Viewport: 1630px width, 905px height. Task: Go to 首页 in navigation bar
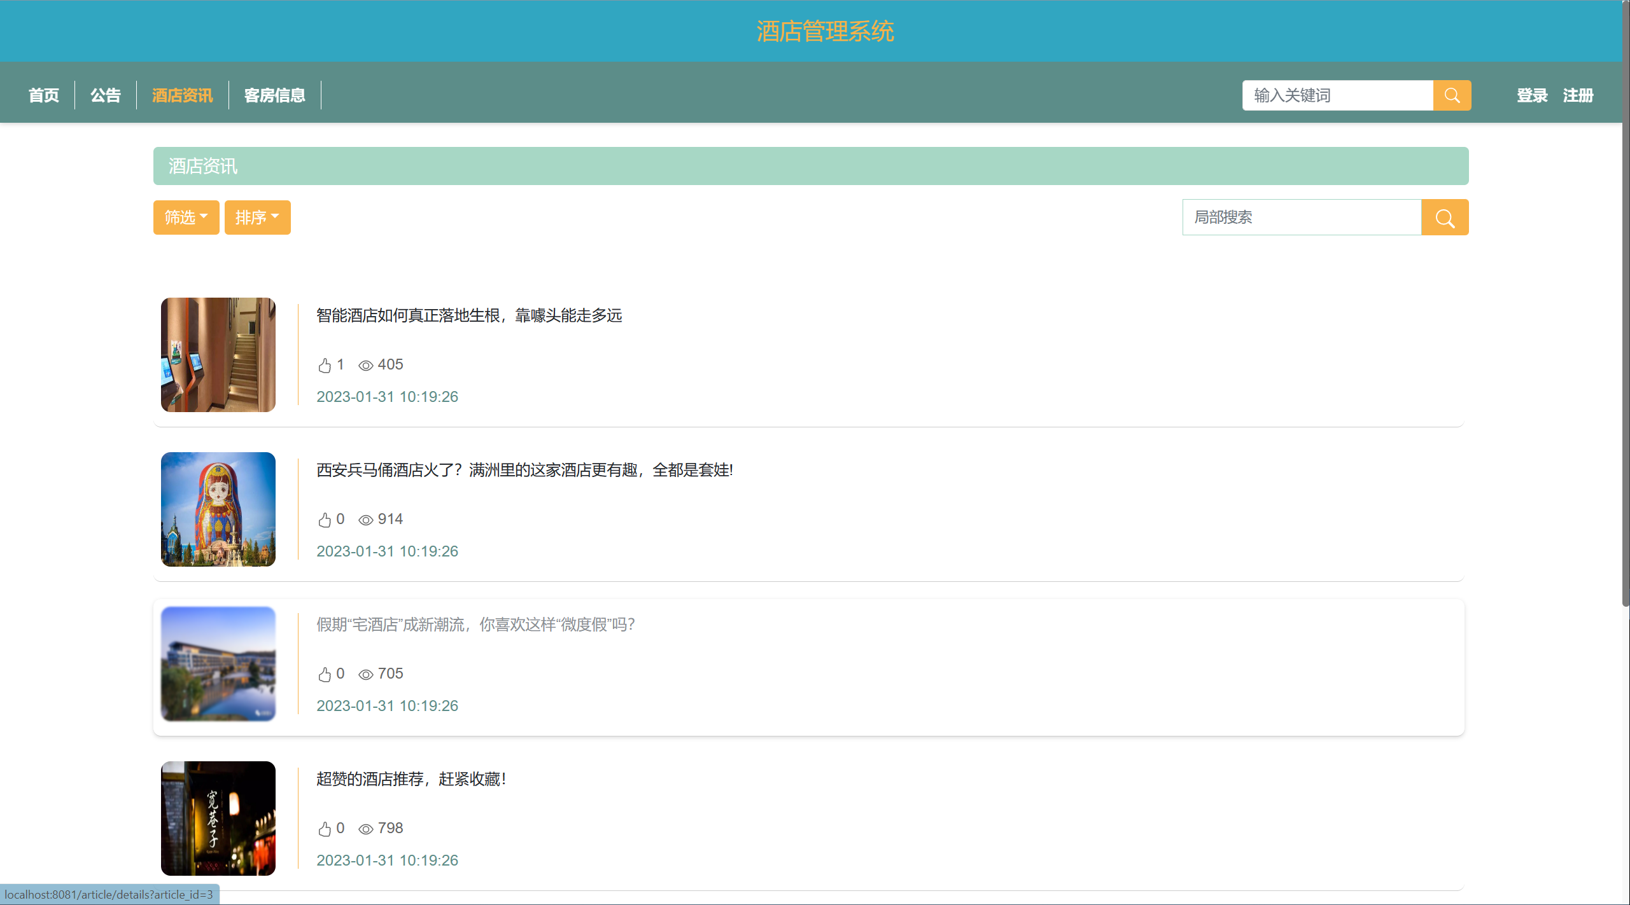(43, 95)
